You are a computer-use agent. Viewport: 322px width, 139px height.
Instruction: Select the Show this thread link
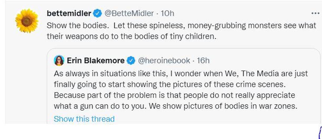point(84,119)
